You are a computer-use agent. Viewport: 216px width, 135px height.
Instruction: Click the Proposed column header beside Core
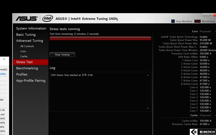[x=205, y=31]
